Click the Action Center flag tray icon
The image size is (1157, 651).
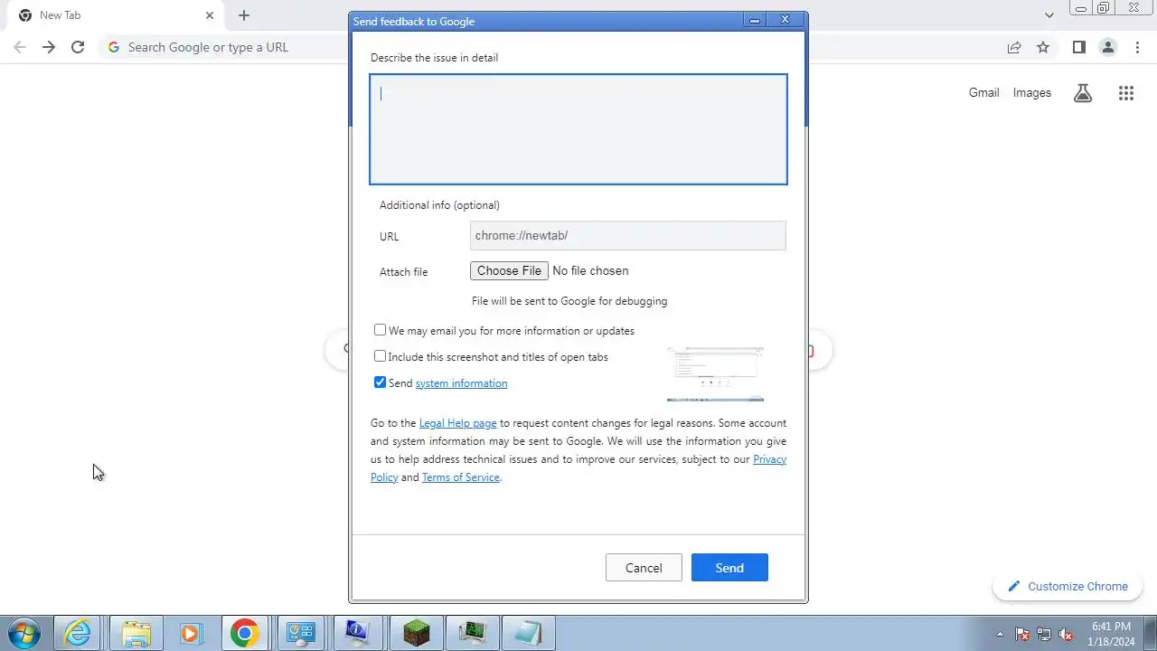coord(1022,634)
